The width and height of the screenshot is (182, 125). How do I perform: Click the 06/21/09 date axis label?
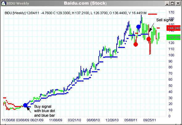point(37,120)
